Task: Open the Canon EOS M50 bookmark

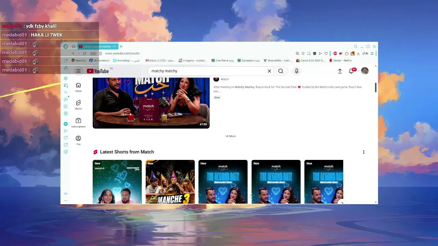Action: point(311,60)
